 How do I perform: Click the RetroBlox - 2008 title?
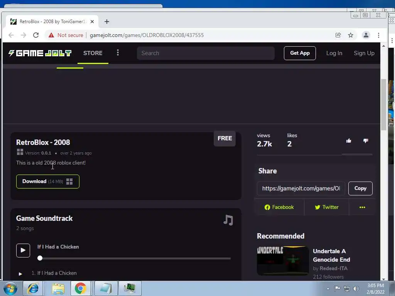[x=43, y=143]
